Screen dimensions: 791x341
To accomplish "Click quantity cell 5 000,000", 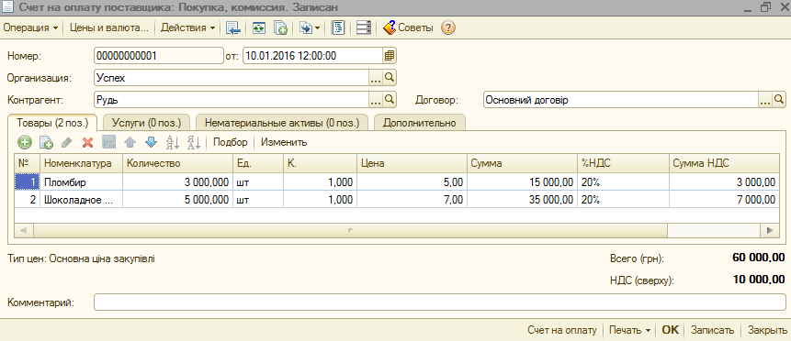I will pos(177,200).
